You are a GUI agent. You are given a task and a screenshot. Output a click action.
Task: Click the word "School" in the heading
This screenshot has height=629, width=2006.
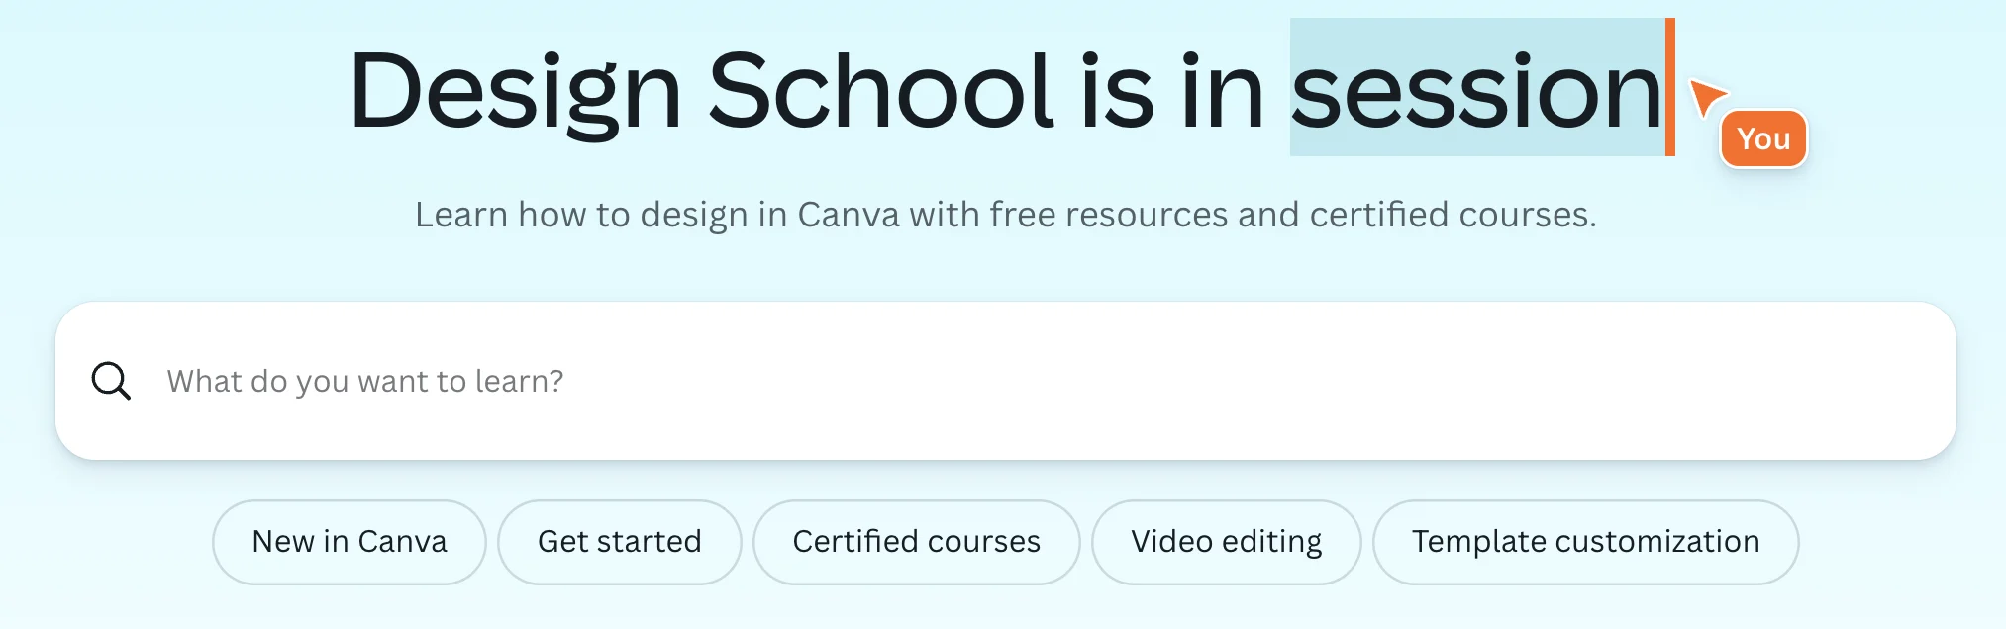coord(880,91)
